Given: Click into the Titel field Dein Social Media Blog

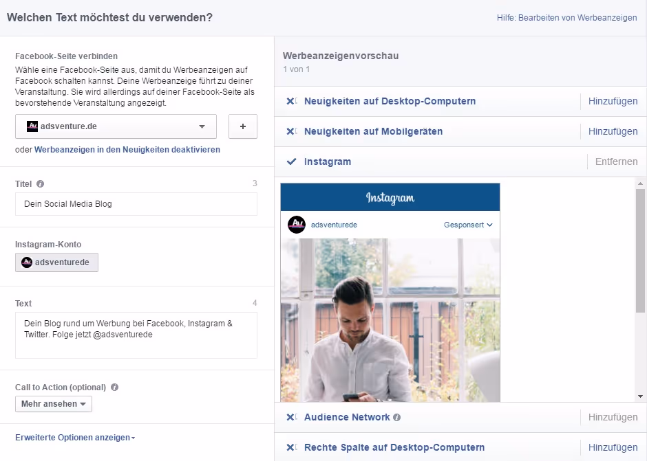Looking at the screenshot, I should (x=136, y=204).
